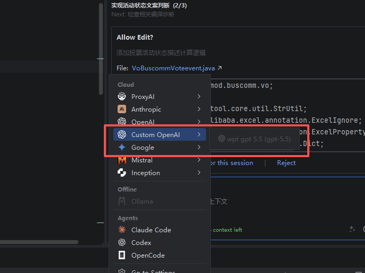Image resolution: width=365 pixels, height=273 pixels.
Task: Click the OpenAI logo icon
Action: click(122, 121)
